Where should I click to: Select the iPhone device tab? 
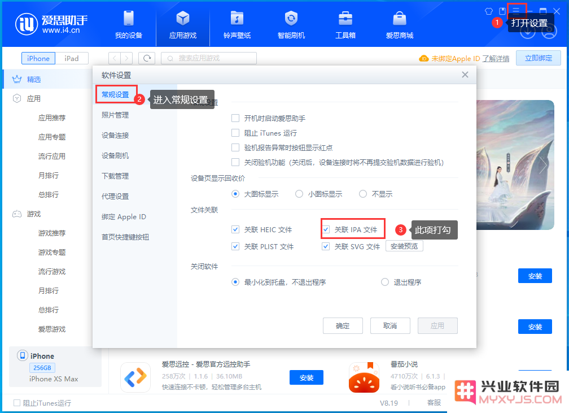click(x=38, y=59)
